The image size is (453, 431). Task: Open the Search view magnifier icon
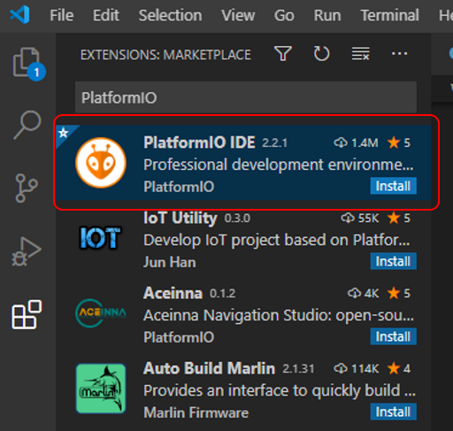(27, 125)
